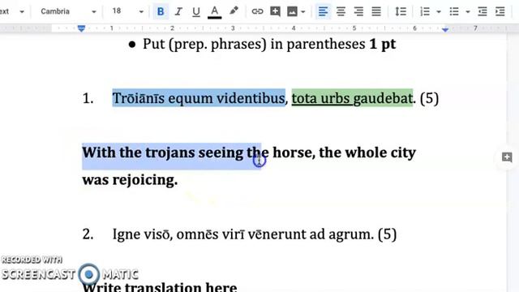
Task: Click the word 'gaudebat' highlighted in green
Action: (x=383, y=98)
